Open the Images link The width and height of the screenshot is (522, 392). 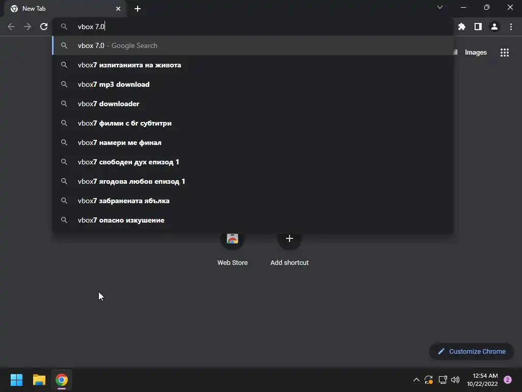click(x=476, y=53)
